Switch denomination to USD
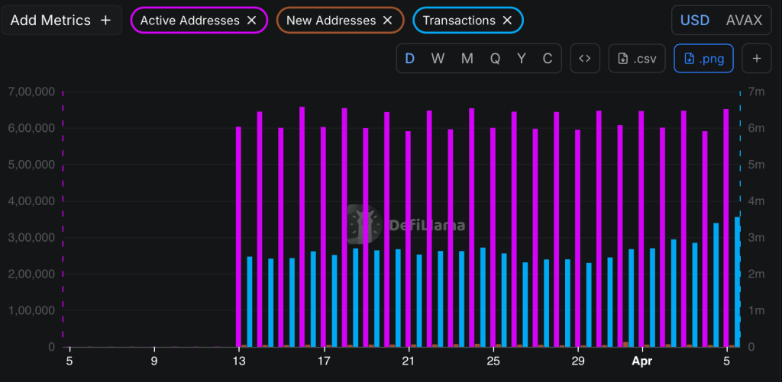 [x=694, y=21]
